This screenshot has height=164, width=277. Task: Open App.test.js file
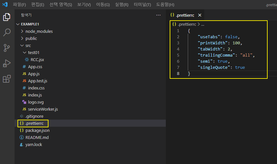click(90, 81)
